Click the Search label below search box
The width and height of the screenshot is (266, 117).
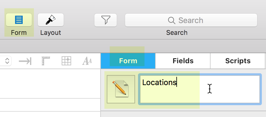177,33
